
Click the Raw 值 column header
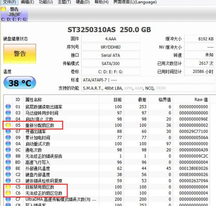pos(192,99)
